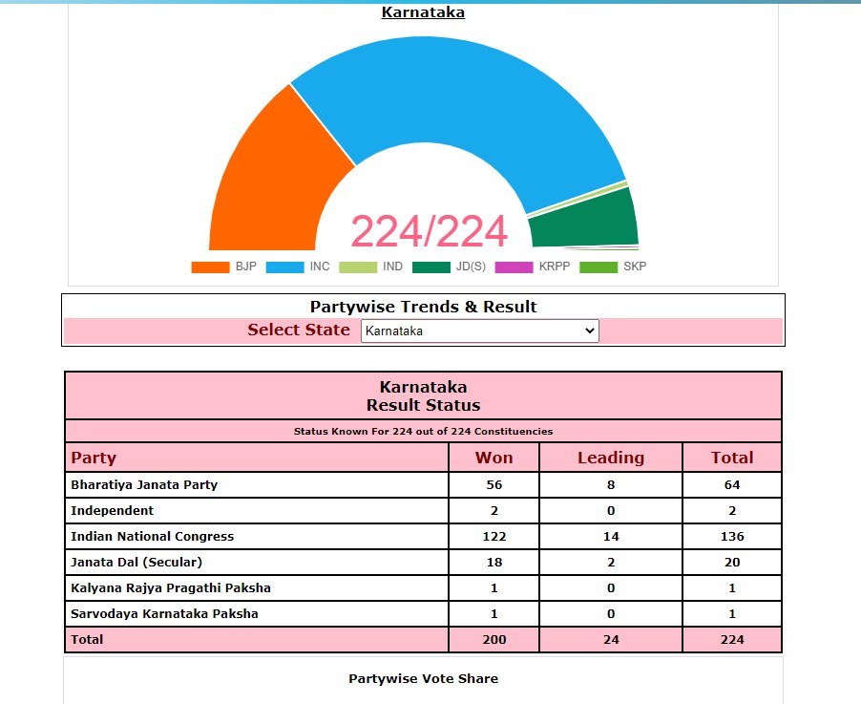
Task: Click Janata Dal Won value 18
Action: tap(494, 563)
